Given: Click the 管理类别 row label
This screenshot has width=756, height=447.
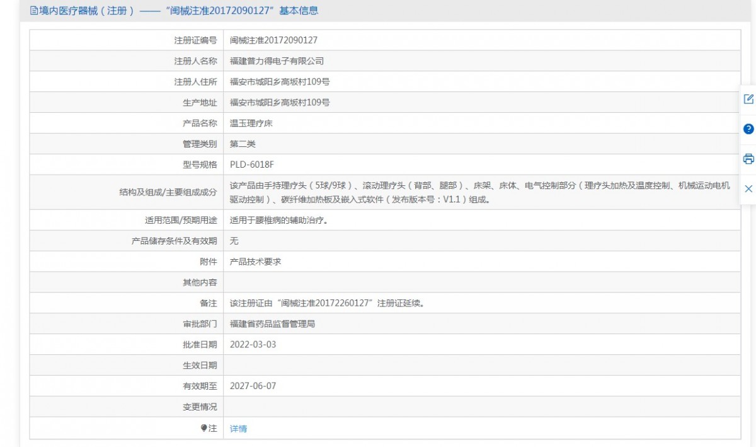Looking at the screenshot, I should [x=200, y=144].
